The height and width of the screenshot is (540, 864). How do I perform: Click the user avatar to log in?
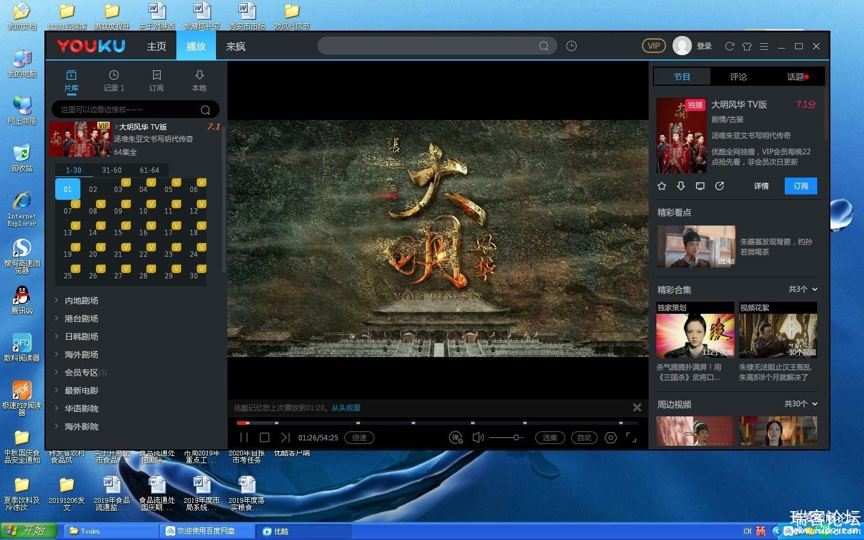(682, 46)
